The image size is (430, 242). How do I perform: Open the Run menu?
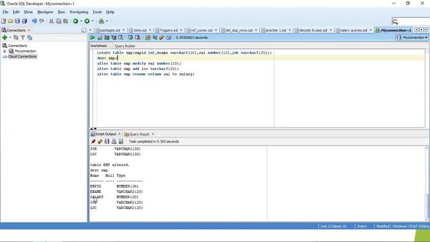pyautogui.click(x=61, y=12)
